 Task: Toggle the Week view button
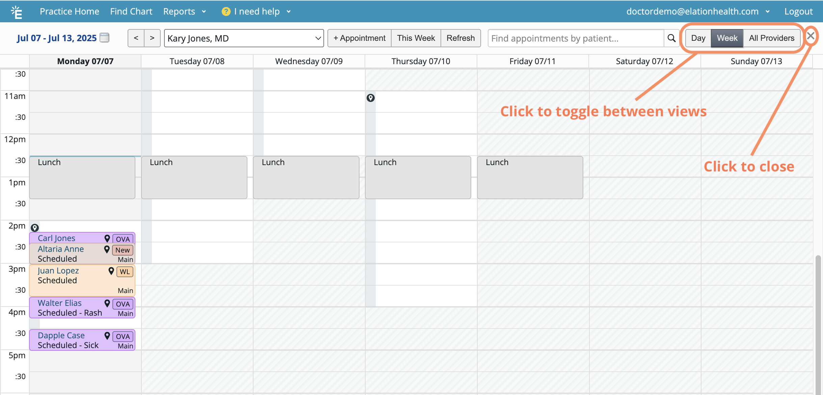727,38
